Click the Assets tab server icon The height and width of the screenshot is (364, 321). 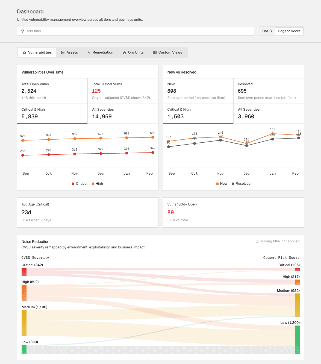63,52
